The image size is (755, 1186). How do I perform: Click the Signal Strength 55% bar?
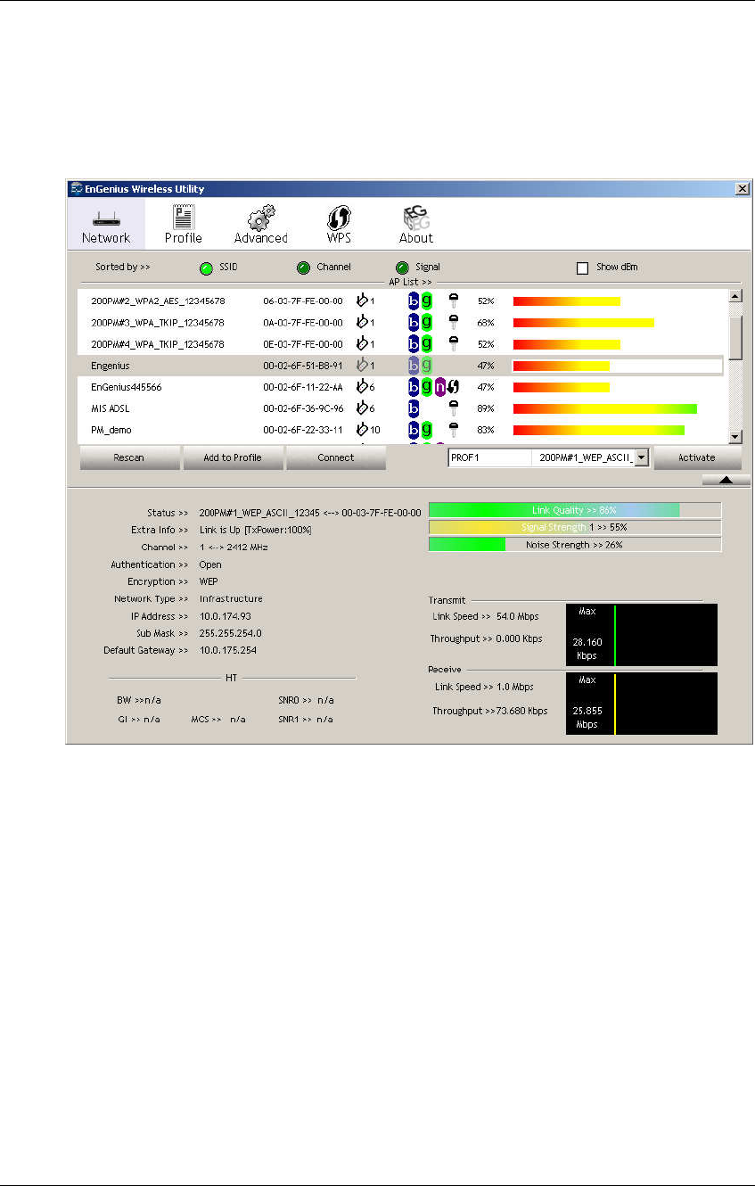click(x=575, y=527)
